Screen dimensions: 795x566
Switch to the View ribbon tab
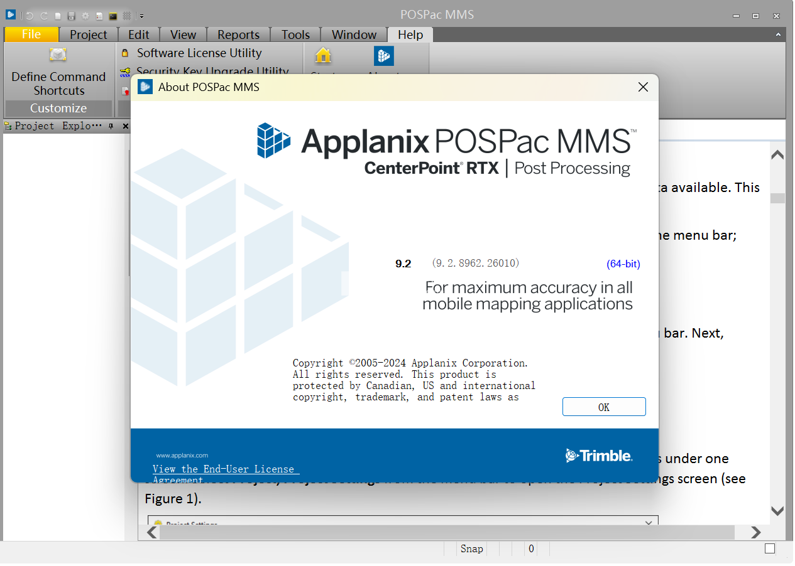click(x=184, y=35)
